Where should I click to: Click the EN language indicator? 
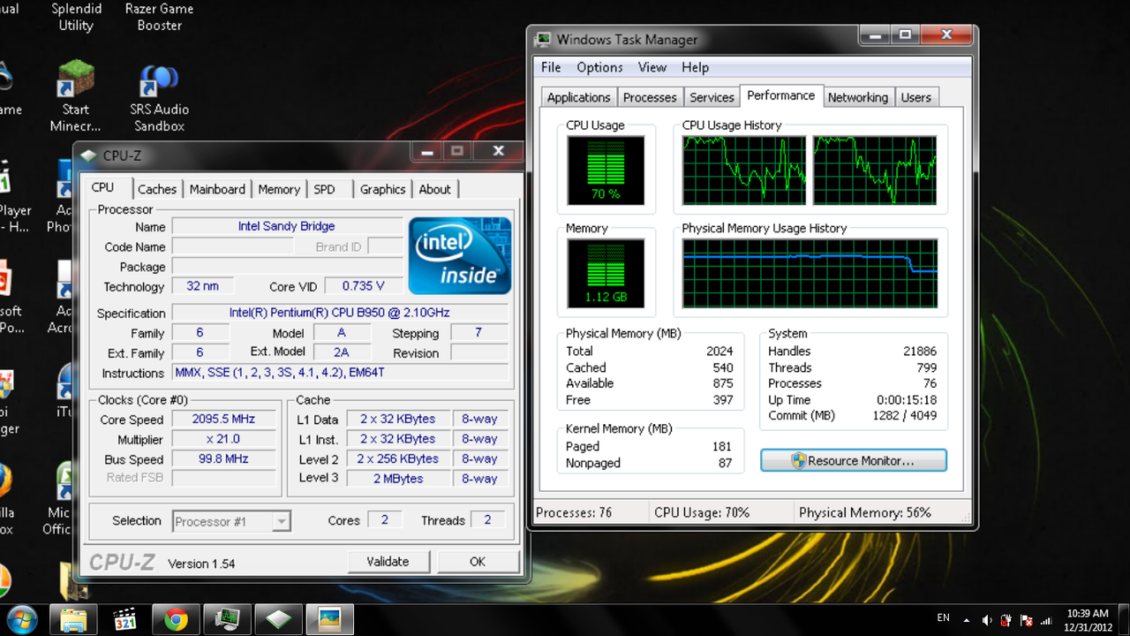[943, 617]
